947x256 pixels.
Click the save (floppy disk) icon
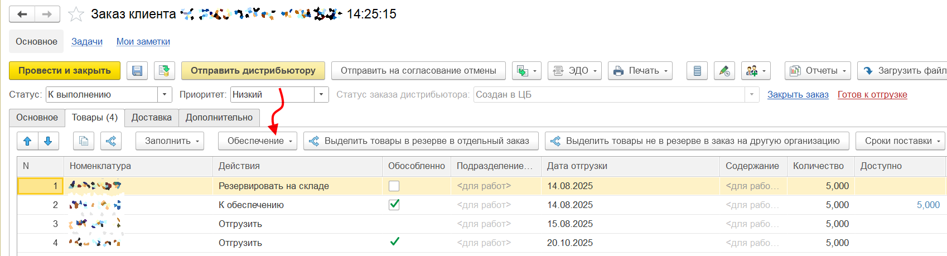(x=137, y=71)
